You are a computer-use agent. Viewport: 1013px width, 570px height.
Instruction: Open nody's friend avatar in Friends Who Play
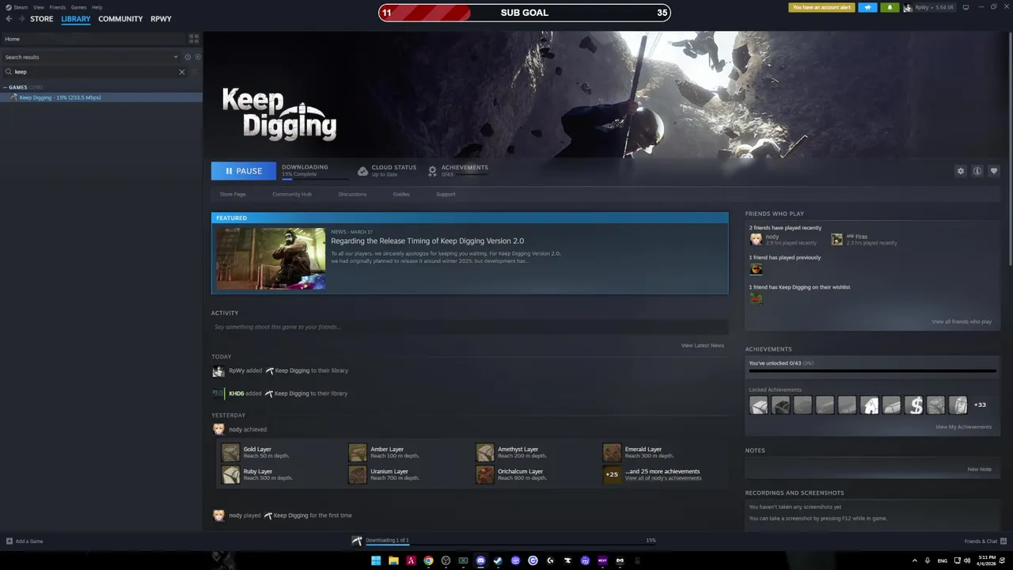coord(756,239)
